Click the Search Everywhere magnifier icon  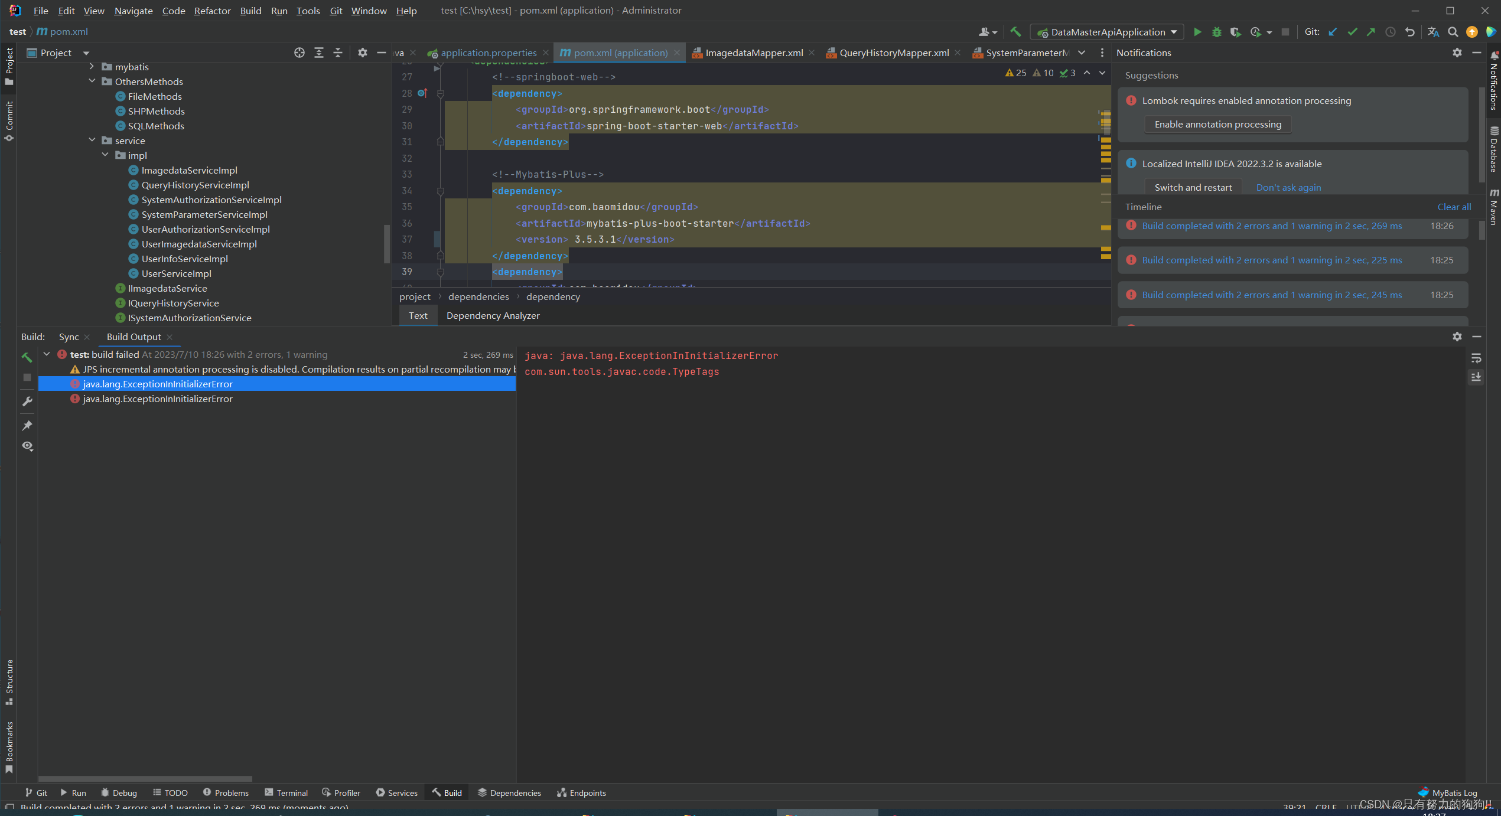coord(1453,32)
